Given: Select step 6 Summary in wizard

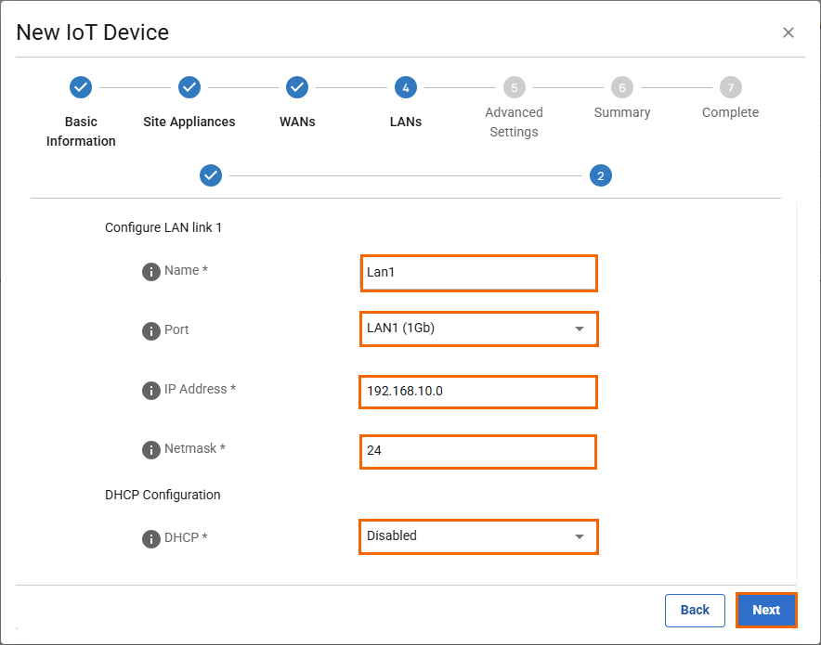Looking at the screenshot, I should 621,87.
